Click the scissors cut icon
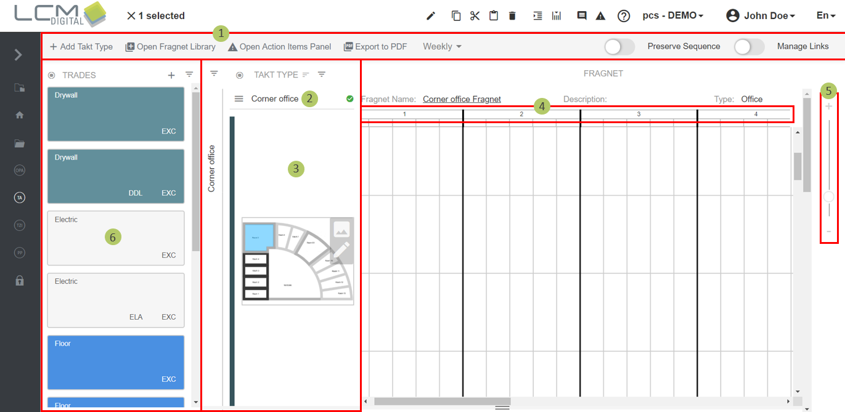 coord(475,16)
